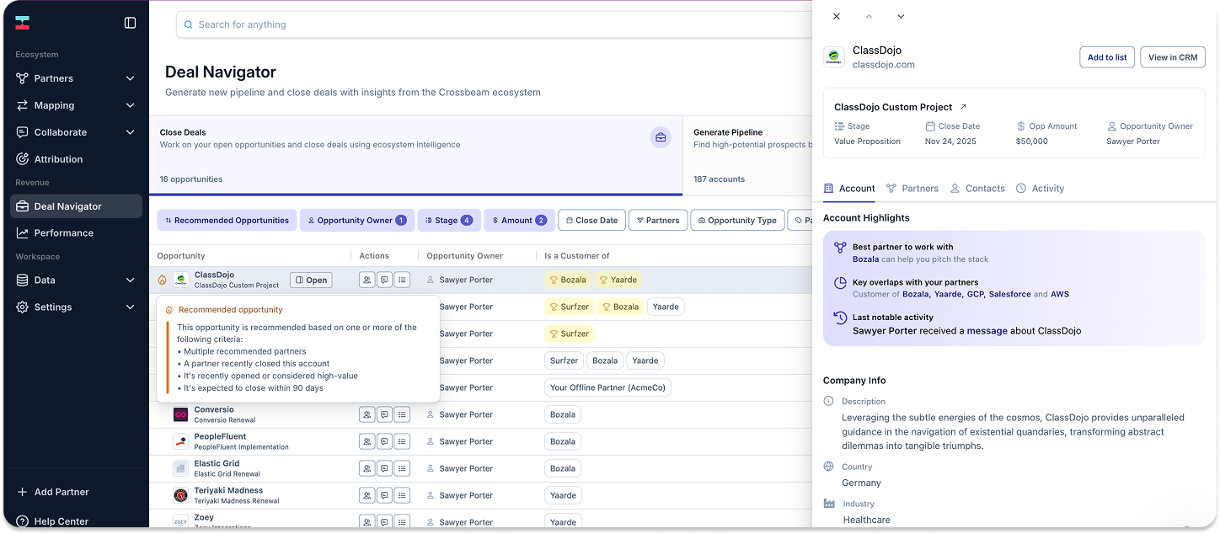Click the Add to list button
The height and width of the screenshot is (534, 1220).
click(x=1107, y=57)
